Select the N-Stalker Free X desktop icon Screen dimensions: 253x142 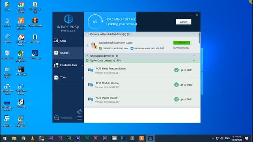tap(21, 40)
